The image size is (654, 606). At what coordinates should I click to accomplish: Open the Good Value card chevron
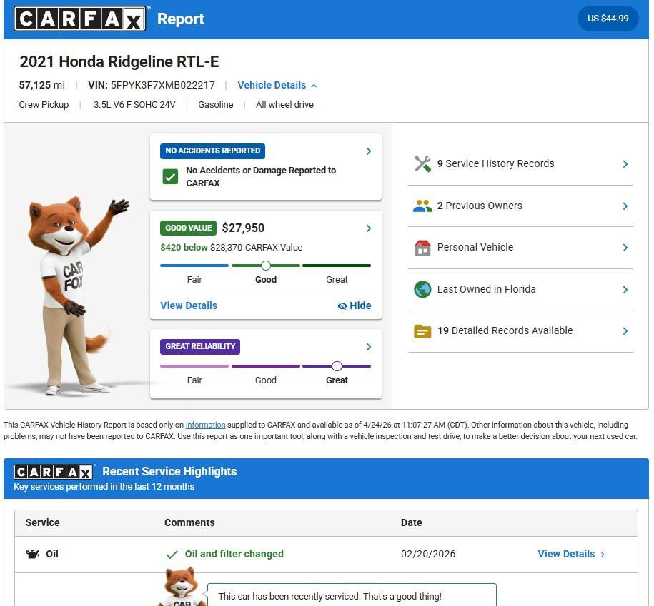pos(368,228)
